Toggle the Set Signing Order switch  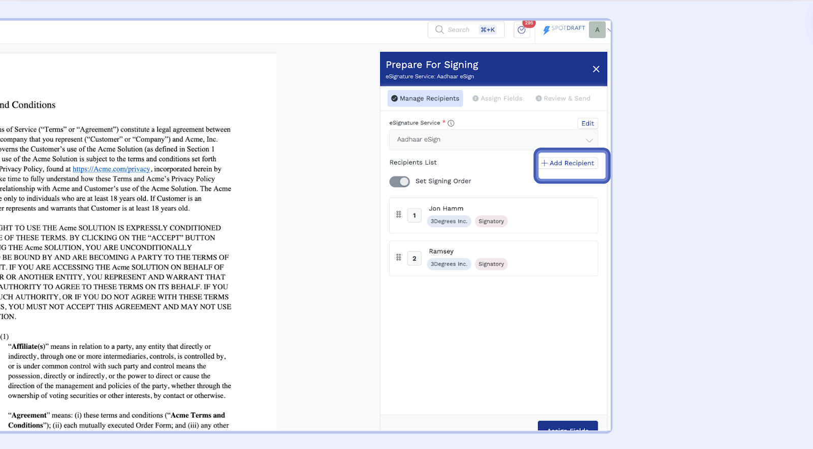pyautogui.click(x=399, y=181)
